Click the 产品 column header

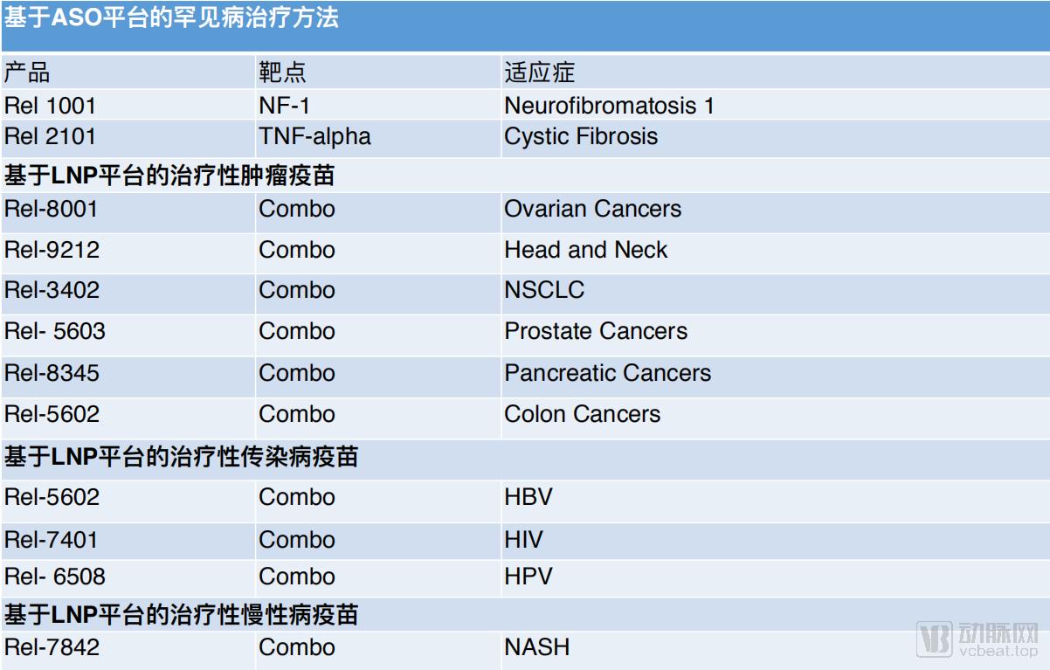tap(27, 73)
